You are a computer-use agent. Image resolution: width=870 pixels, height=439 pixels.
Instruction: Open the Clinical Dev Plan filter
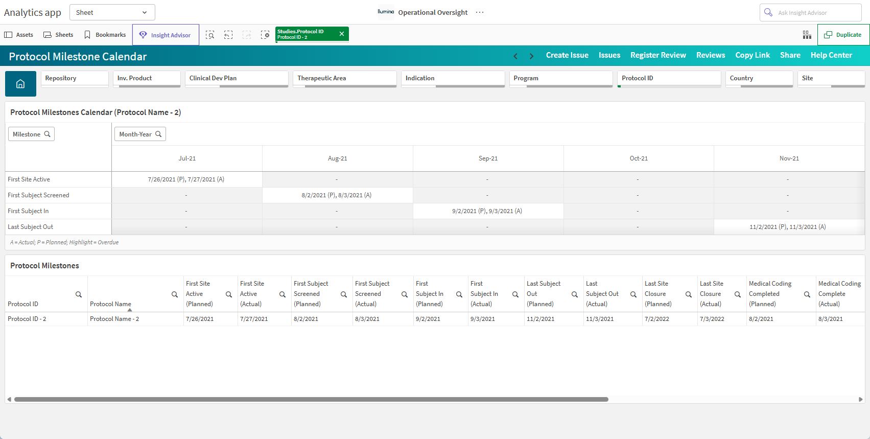pos(237,79)
